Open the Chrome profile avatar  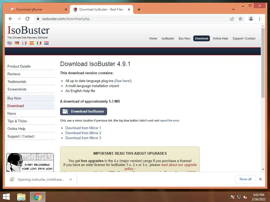251,19
